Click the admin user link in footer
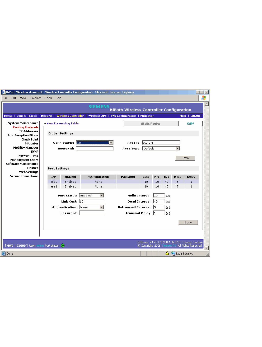This screenshot has height=347, width=262. 40,246
